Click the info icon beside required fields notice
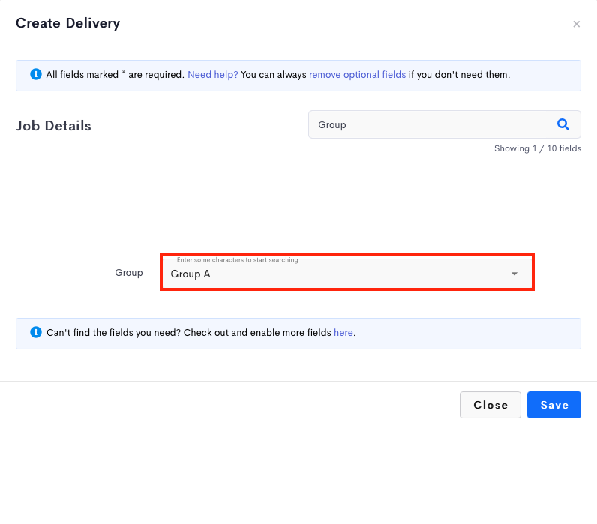This screenshot has width=597, height=524. pyautogui.click(x=36, y=74)
